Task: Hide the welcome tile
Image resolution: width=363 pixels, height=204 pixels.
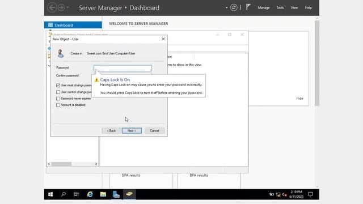Action: [x=299, y=98]
